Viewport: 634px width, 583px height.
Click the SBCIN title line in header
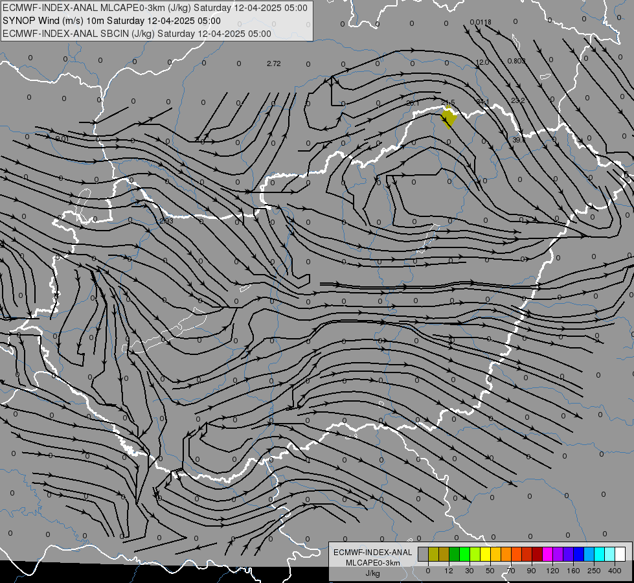[x=137, y=34]
